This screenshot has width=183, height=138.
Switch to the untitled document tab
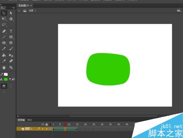pos(23,5)
